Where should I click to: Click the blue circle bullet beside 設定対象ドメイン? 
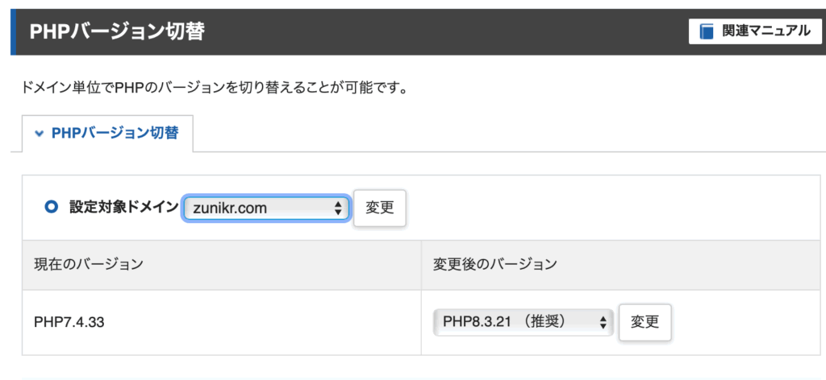(51, 207)
